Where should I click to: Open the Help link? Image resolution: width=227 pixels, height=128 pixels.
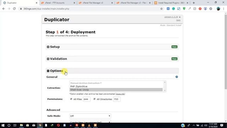178,20
